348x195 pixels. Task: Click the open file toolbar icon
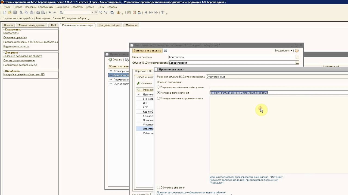[x=10, y=12]
